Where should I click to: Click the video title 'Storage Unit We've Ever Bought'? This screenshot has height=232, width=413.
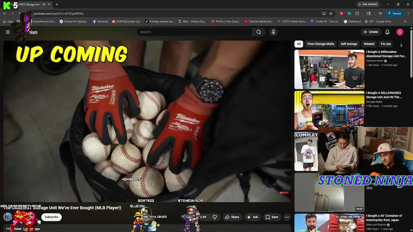click(x=62, y=208)
